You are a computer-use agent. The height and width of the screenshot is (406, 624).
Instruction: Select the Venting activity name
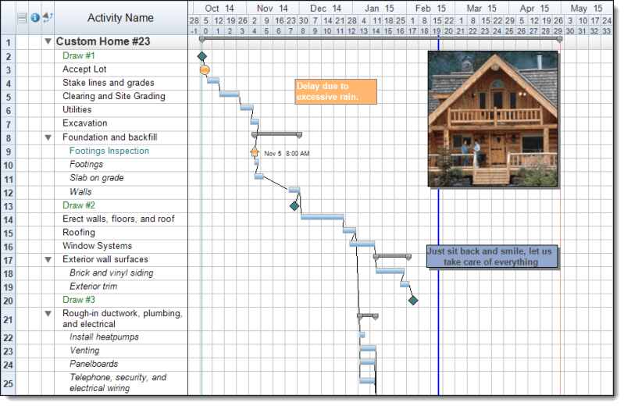[x=84, y=351]
